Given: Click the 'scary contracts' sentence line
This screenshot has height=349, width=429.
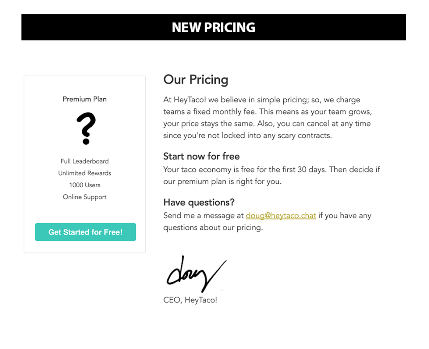Looking at the screenshot, I should click(247, 135).
